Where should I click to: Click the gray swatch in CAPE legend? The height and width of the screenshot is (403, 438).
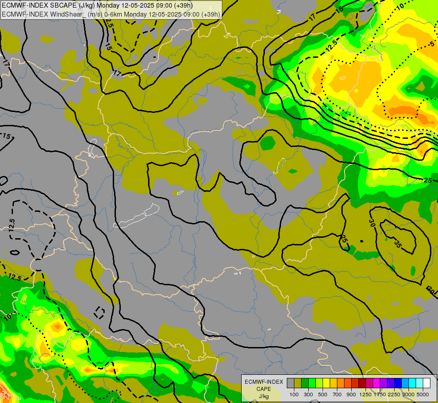pyautogui.click(x=290, y=383)
